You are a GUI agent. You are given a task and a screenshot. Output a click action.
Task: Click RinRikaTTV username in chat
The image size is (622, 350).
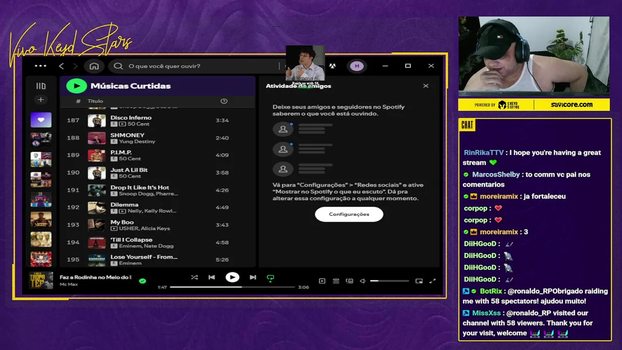click(484, 153)
